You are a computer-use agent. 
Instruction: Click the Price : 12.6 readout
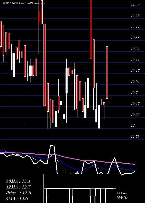[18, 193]
